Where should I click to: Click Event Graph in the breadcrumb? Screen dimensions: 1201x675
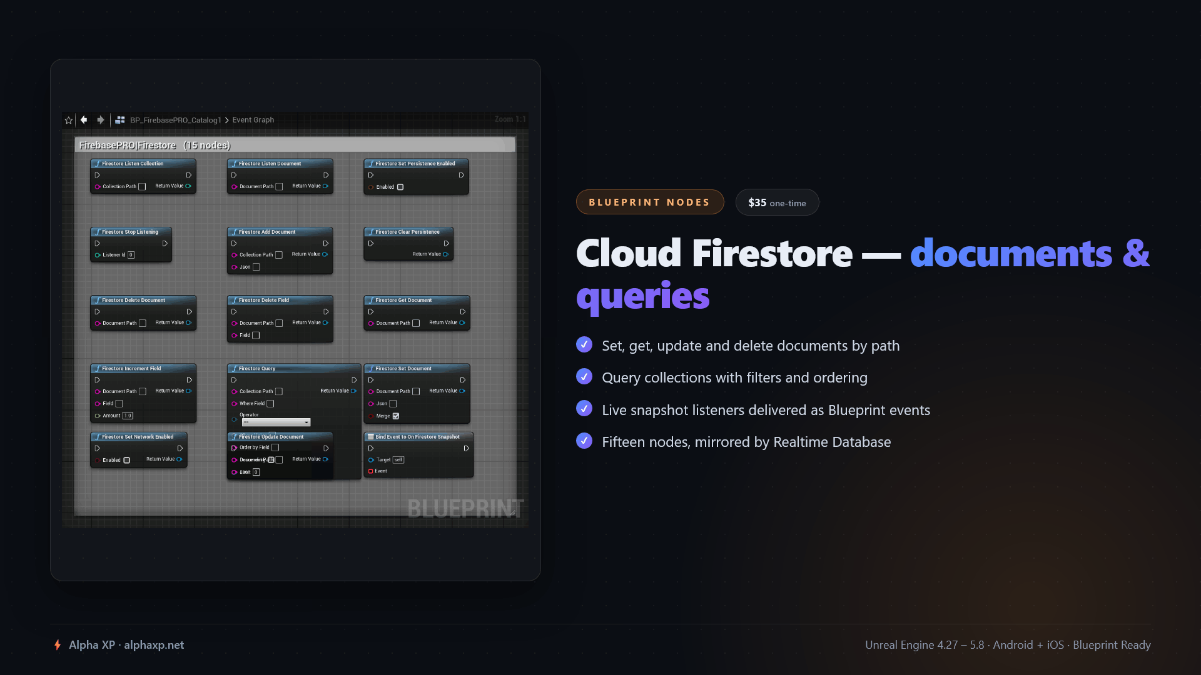253,120
